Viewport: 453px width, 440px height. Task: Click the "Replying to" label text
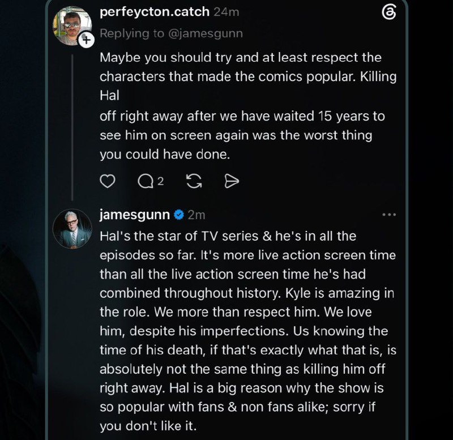(x=132, y=33)
